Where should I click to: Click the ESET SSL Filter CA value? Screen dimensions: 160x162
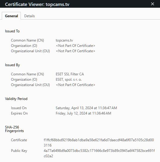[70, 74]
